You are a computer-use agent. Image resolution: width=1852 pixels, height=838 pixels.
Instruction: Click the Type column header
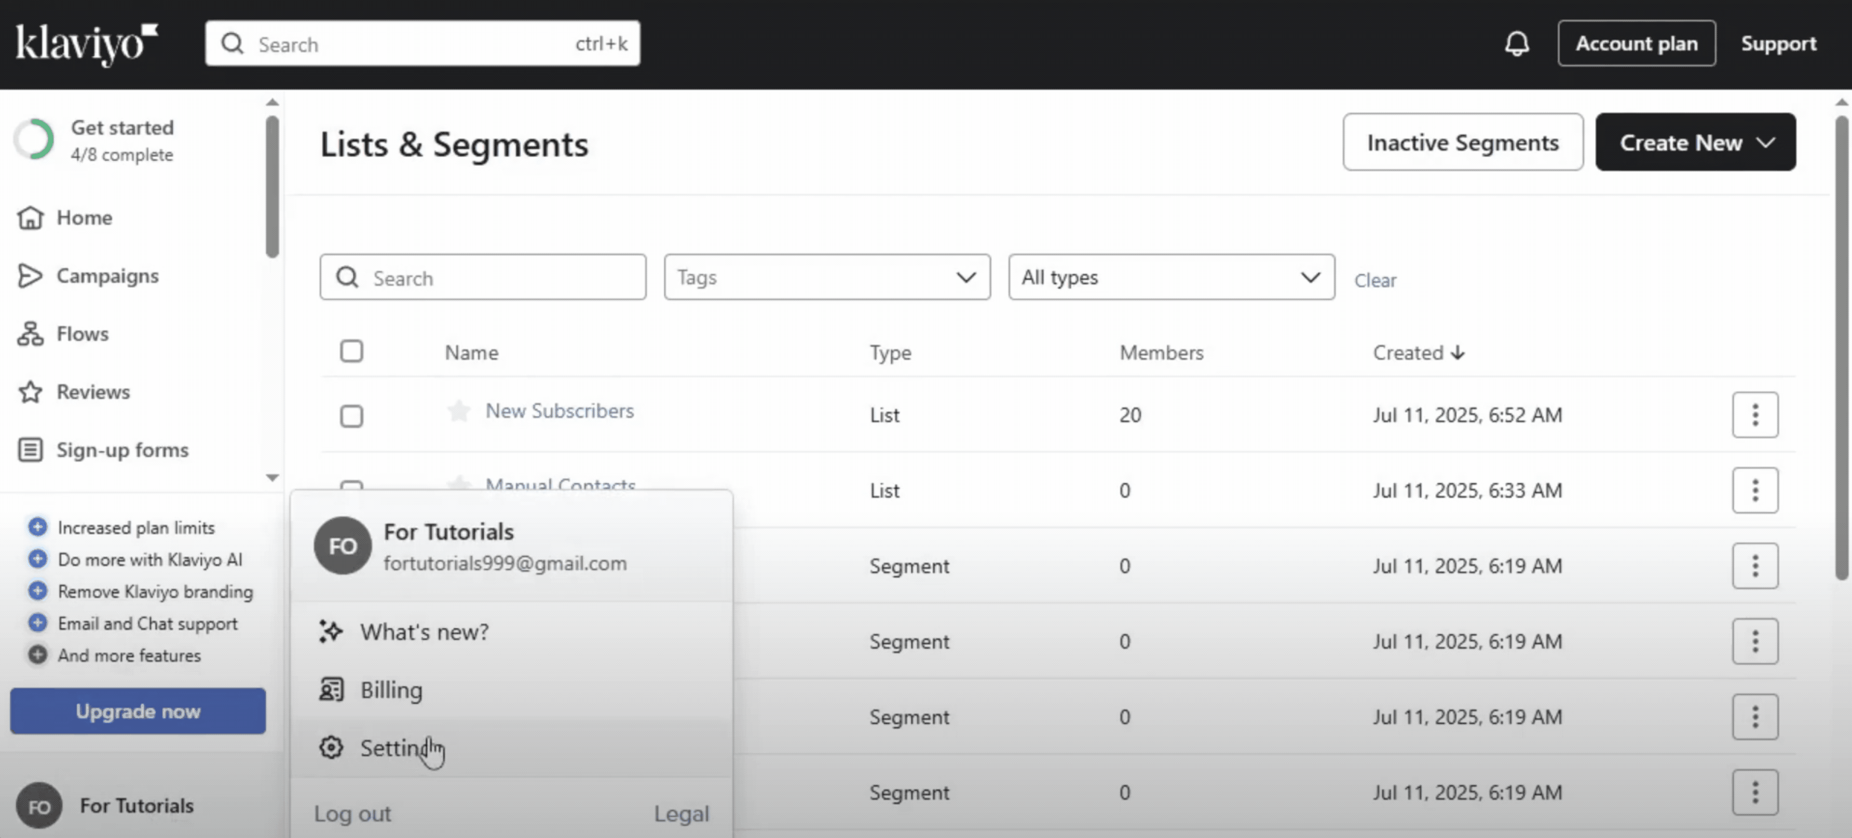[x=890, y=353]
